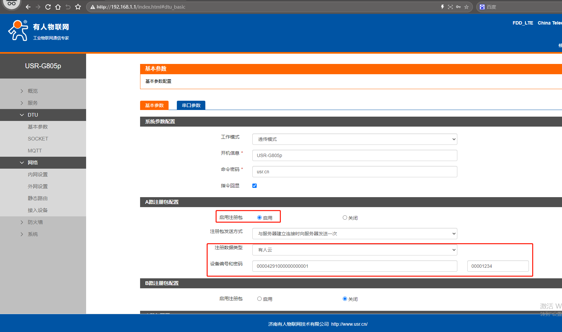Click the USR IoT logo
Image resolution: width=562 pixels, height=332 pixels.
pos(38,30)
